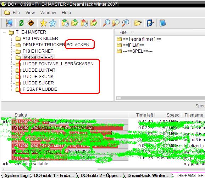Open the Help menu
Viewport: 205px width, 178px height.
(x=66, y=13)
